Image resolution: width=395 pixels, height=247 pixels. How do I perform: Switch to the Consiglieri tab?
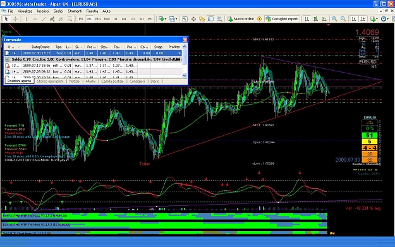coord(137,81)
